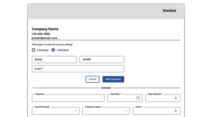Focus the Times number field
The height and width of the screenshot is (117, 209).
pyautogui.click(x=156, y=111)
